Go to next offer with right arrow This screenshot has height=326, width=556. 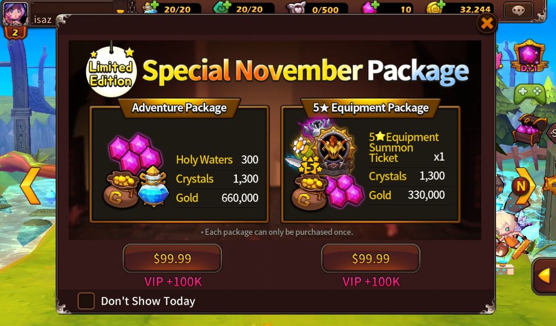524,186
